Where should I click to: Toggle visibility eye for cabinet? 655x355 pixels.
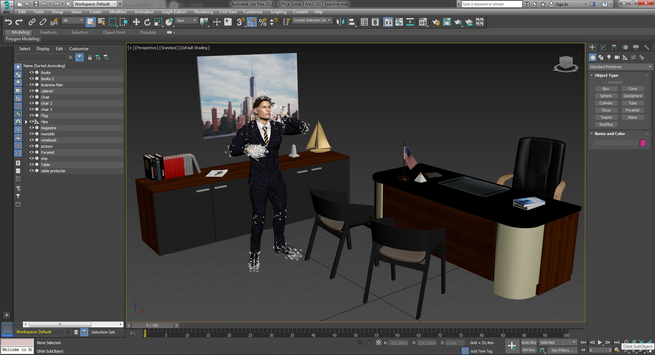point(31,91)
